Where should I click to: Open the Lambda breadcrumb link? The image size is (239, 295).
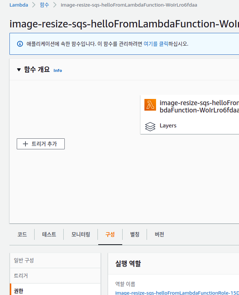click(19, 5)
